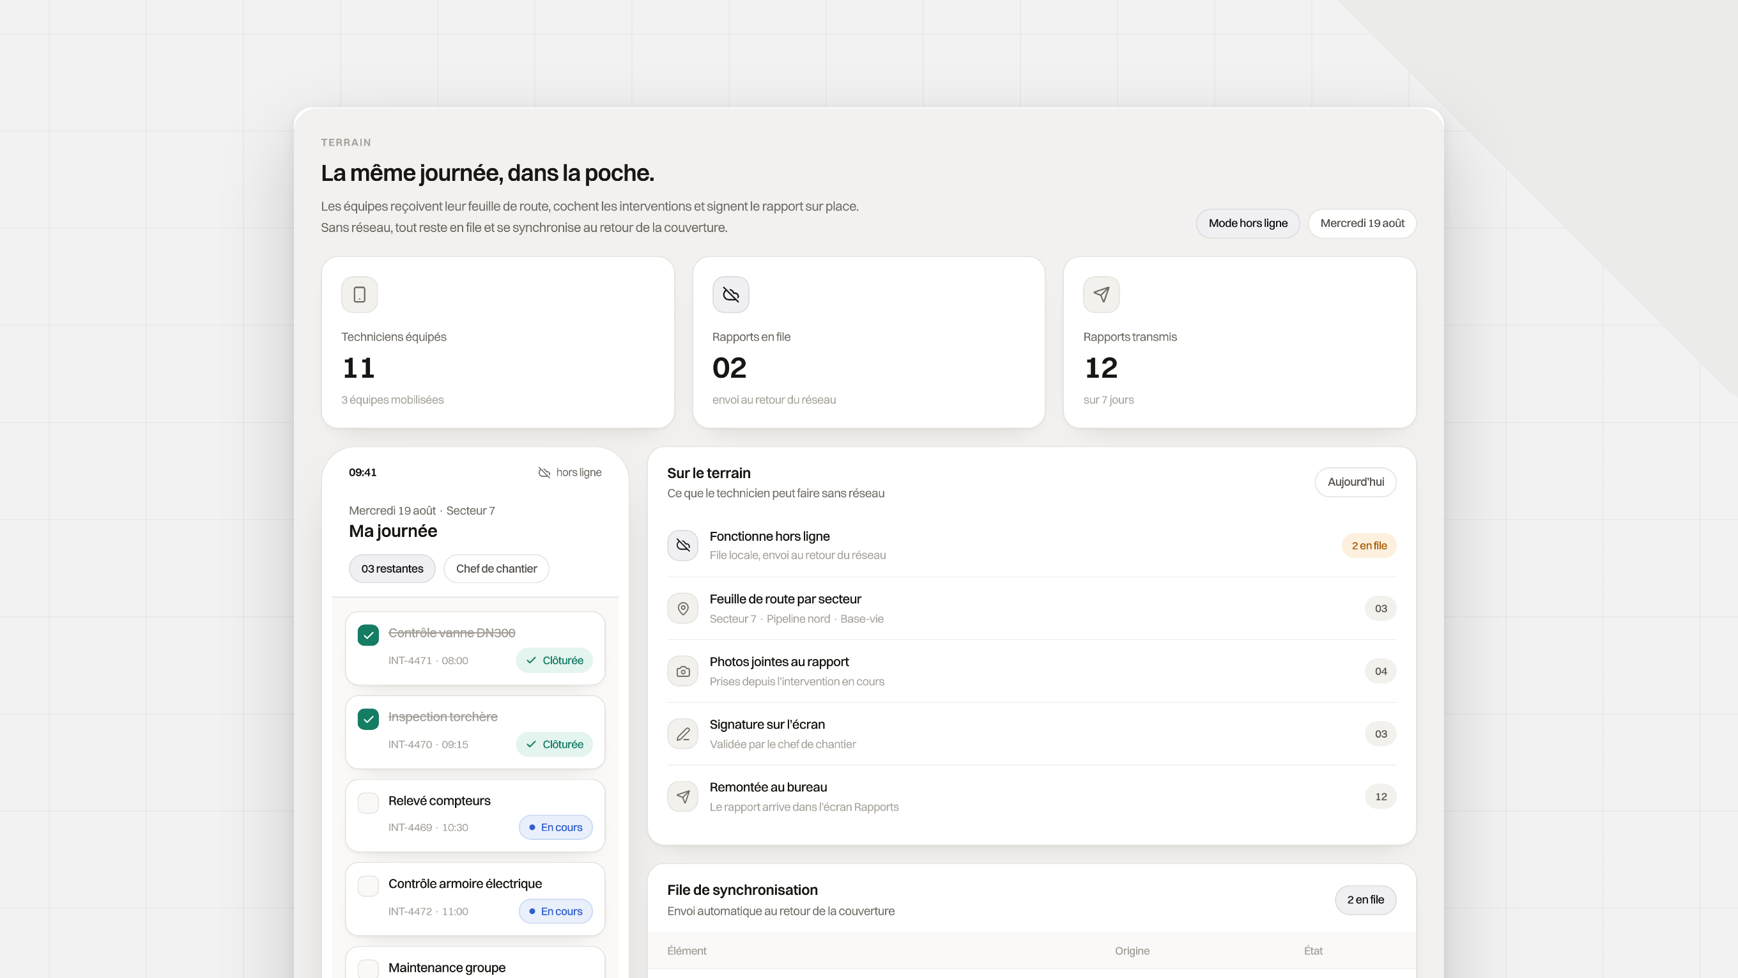Click the 04 count for Photos jointes
The image size is (1738, 978).
[x=1380, y=671]
